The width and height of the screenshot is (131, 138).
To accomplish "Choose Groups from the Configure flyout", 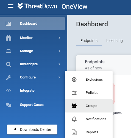I will pos(89,106).
